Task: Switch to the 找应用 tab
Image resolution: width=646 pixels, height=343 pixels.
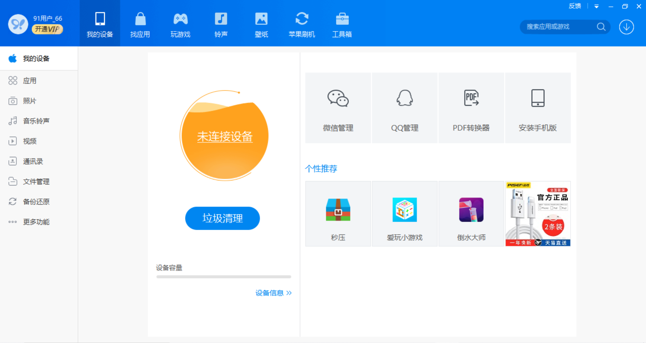Action: 140,24
